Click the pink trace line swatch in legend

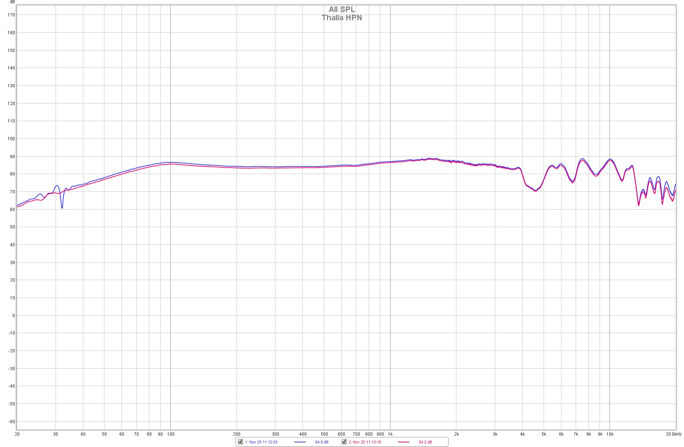[x=404, y=442]
